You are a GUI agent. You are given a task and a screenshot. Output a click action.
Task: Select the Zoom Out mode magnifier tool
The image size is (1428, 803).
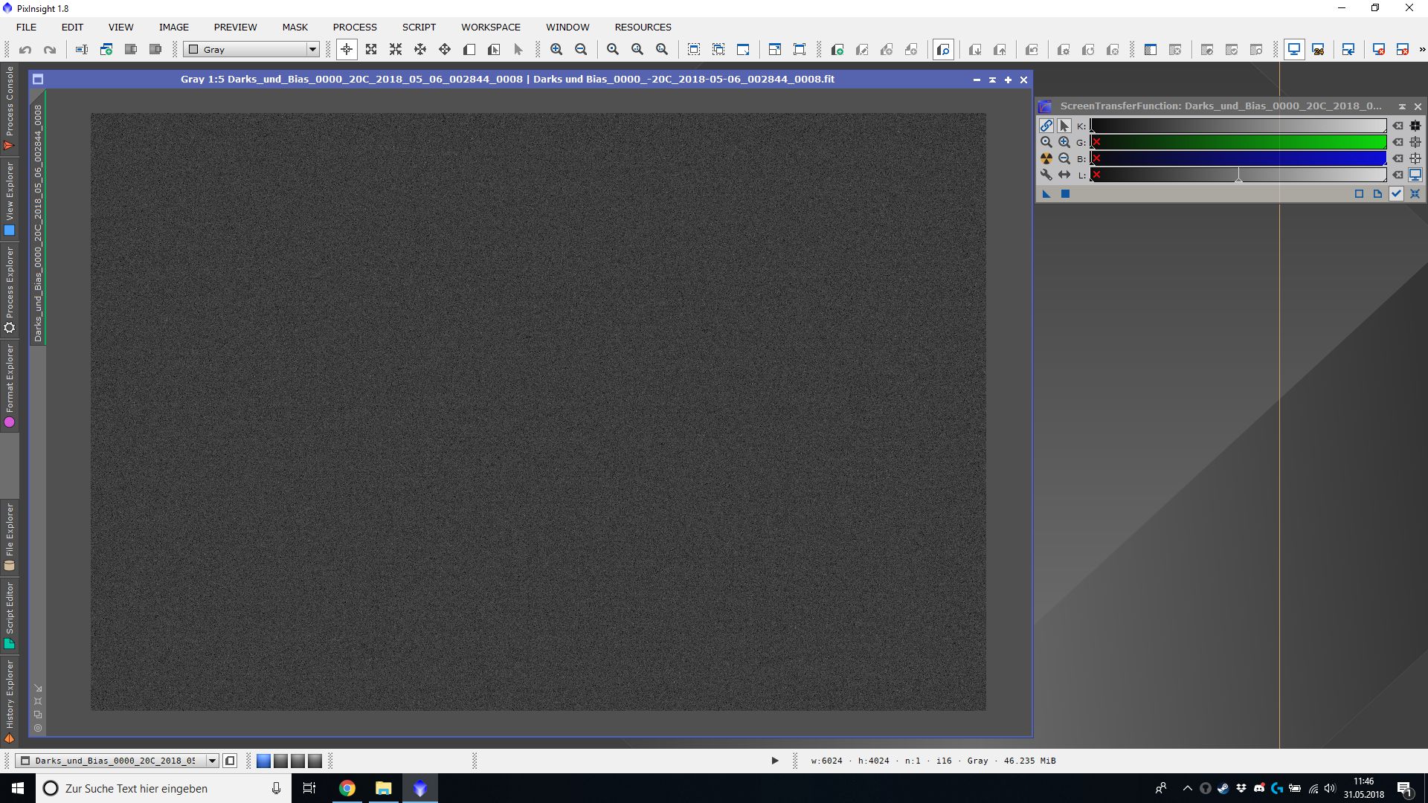click(x=396, y=50)
